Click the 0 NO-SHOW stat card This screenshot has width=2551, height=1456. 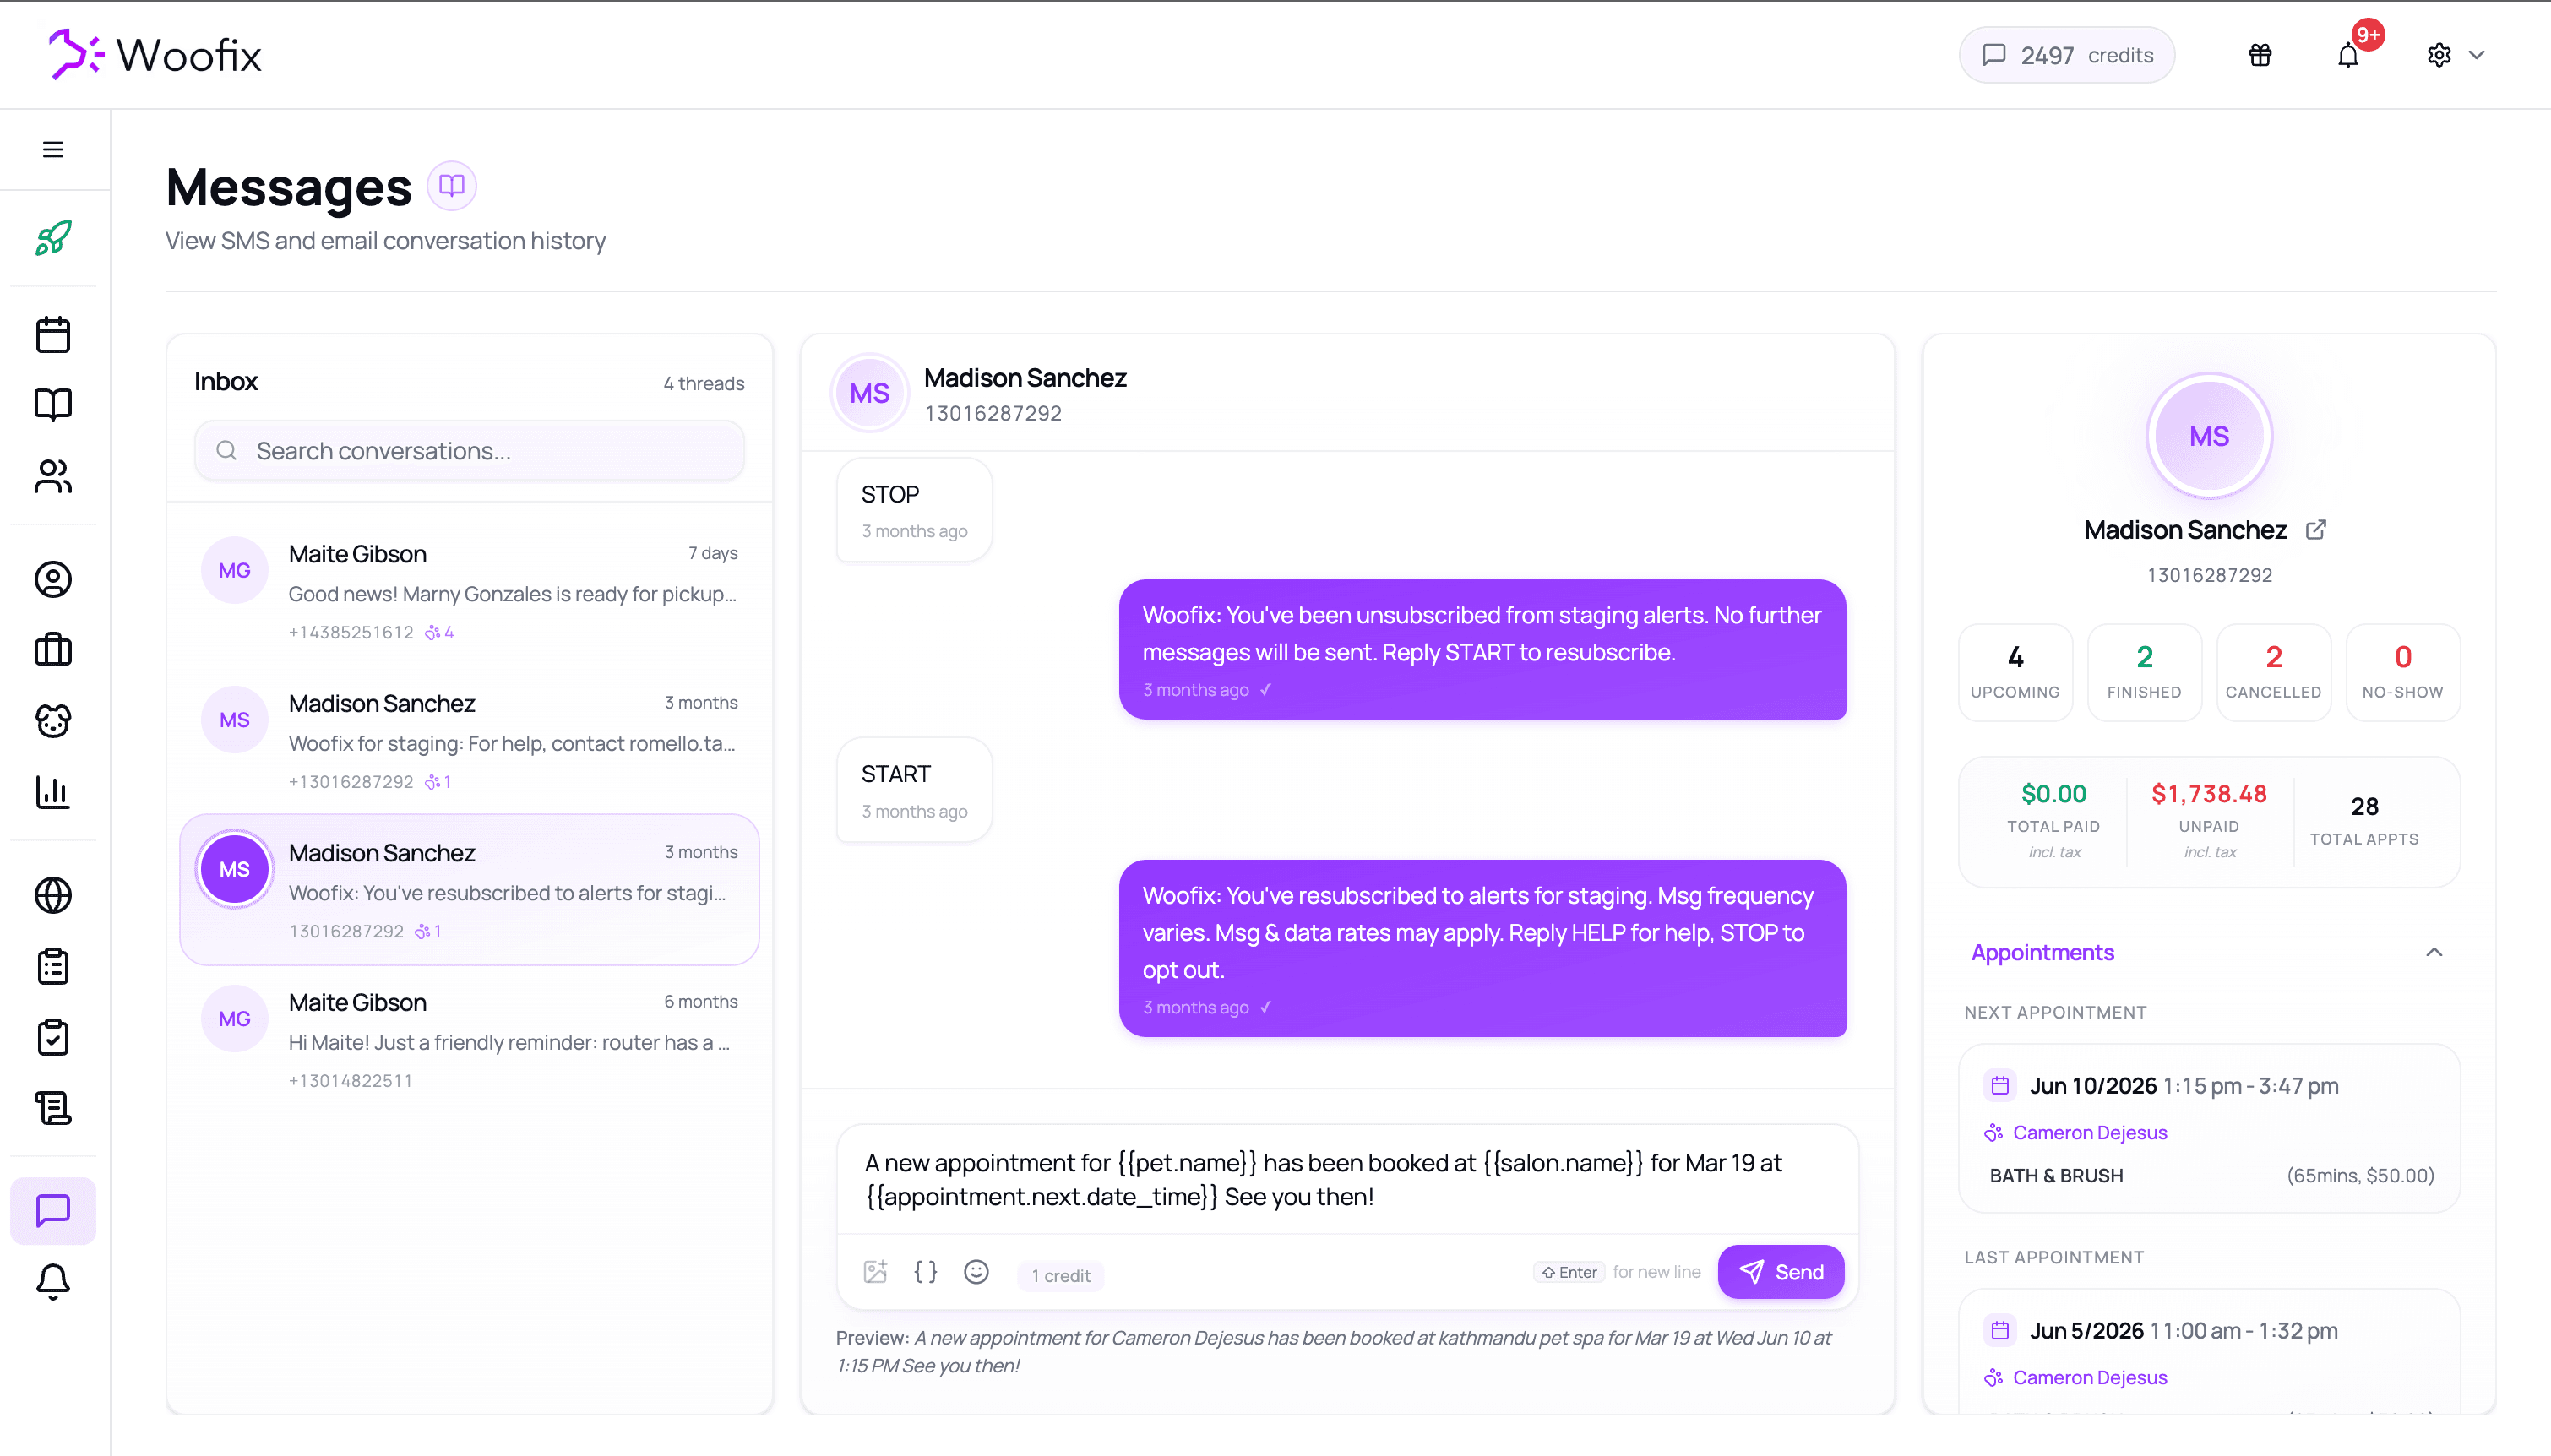point(2402,672)
